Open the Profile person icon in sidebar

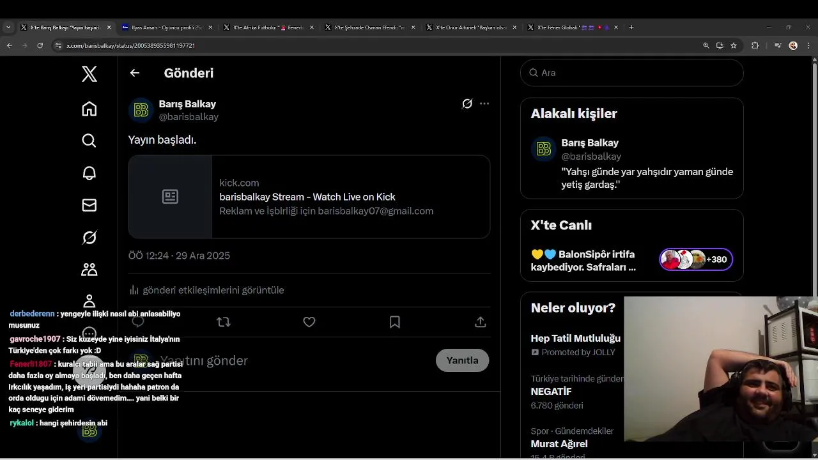pyautogui.click(x=89, y=301)
